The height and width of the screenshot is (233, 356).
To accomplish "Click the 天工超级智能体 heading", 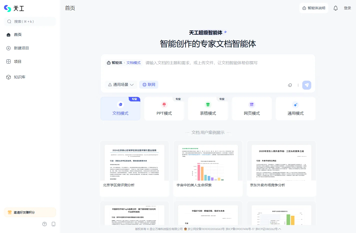I will pos(206,33).
